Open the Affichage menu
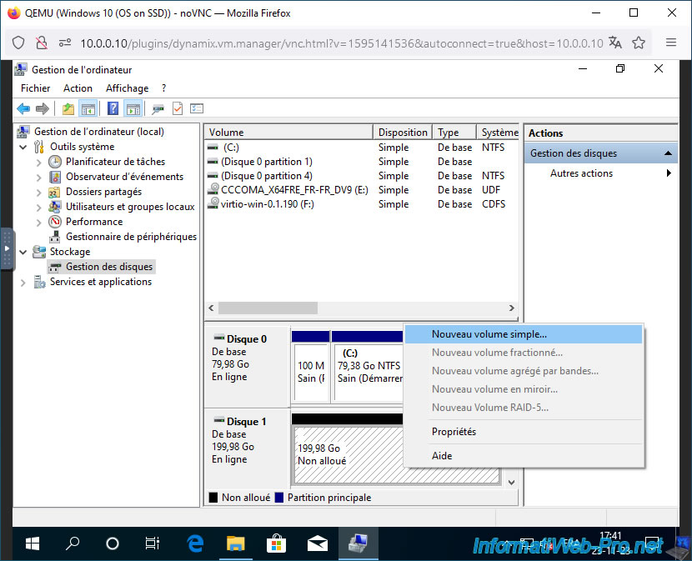 coord(127,88)
